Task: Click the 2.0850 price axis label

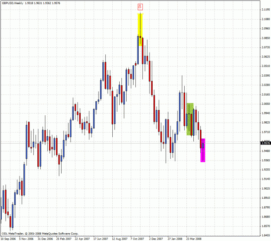Action: pos(266,38)
